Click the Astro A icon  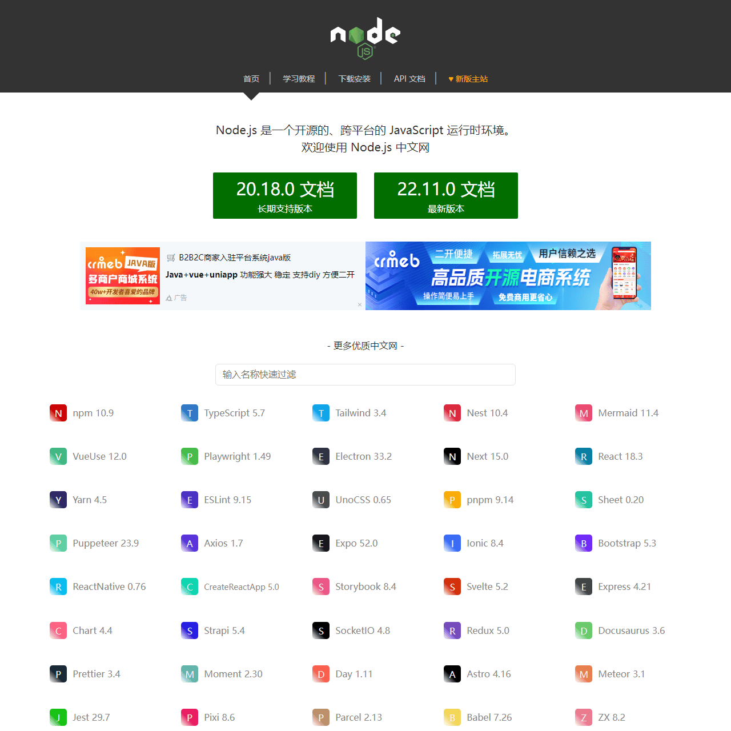pos(452,674)
